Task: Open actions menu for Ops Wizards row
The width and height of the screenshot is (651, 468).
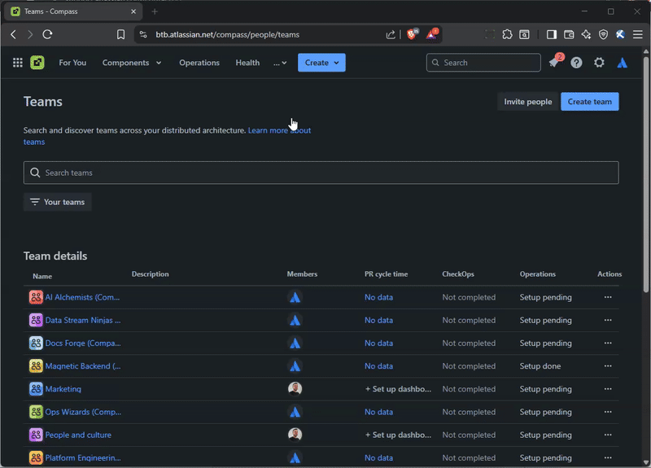Action: coord(608,412)
